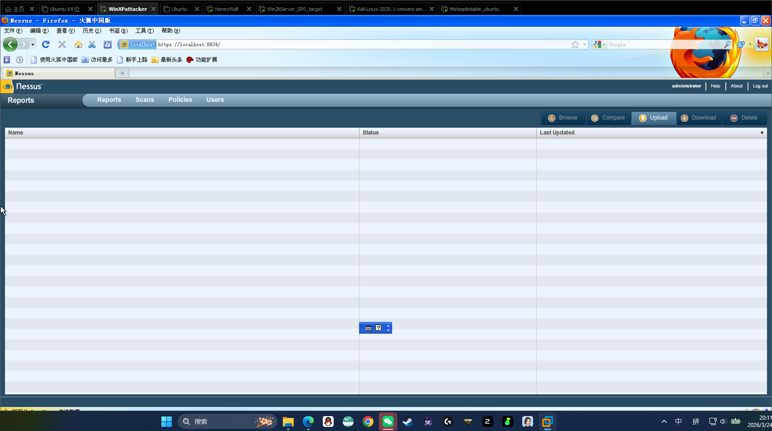Click the Download report button

(x=699, y=118)
